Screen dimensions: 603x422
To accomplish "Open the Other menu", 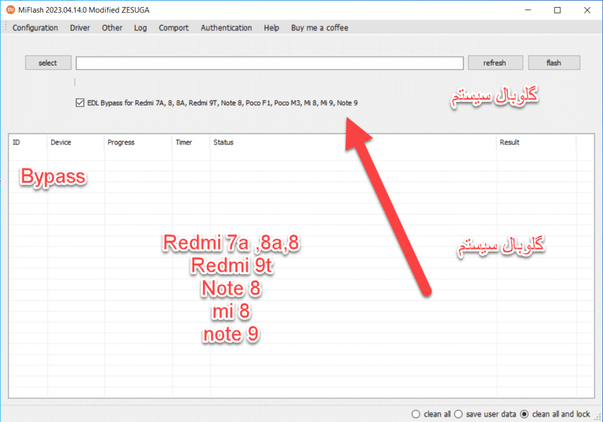I will [x=112, y=28].
